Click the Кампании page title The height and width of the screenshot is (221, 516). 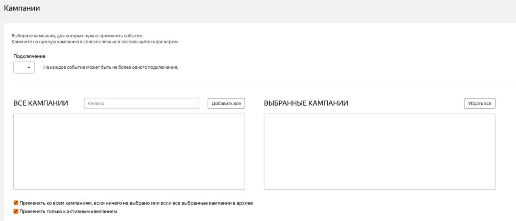tap(22, 8)
